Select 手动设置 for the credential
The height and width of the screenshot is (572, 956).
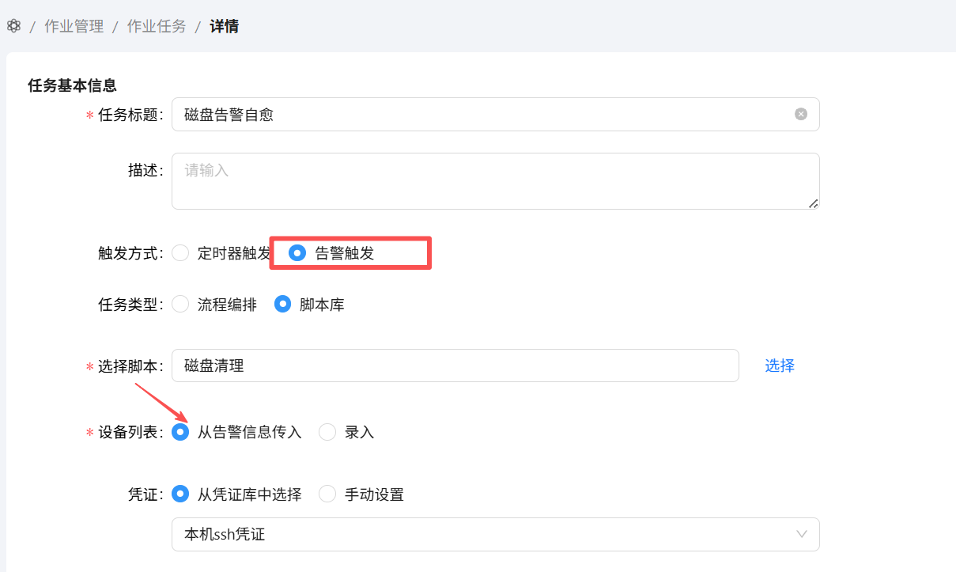pyautogui.click(x=327, y=494)
